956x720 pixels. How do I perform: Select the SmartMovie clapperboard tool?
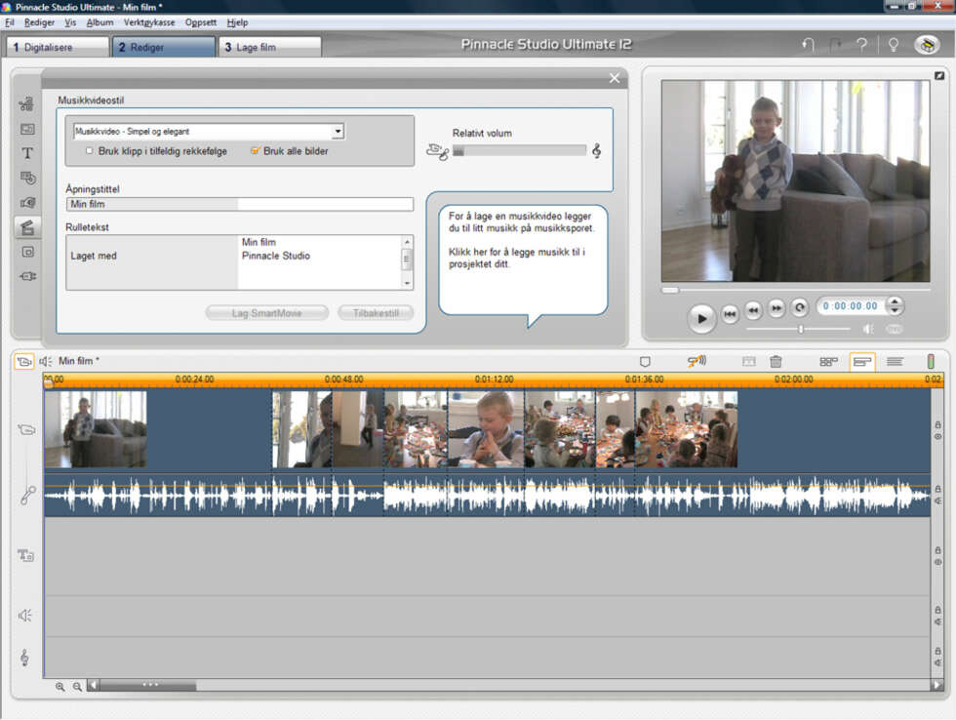click(x=27, y=227)
